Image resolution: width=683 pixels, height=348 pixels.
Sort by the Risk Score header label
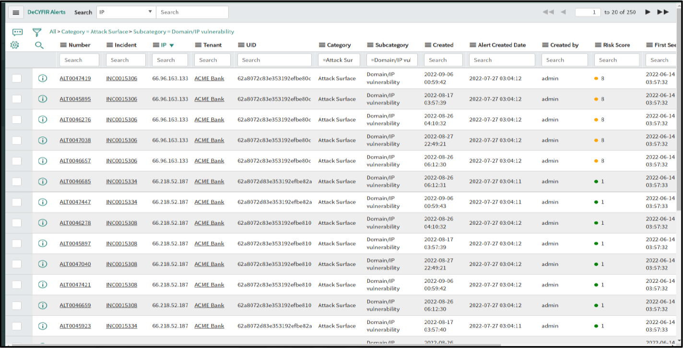click(x=617, y=45)
